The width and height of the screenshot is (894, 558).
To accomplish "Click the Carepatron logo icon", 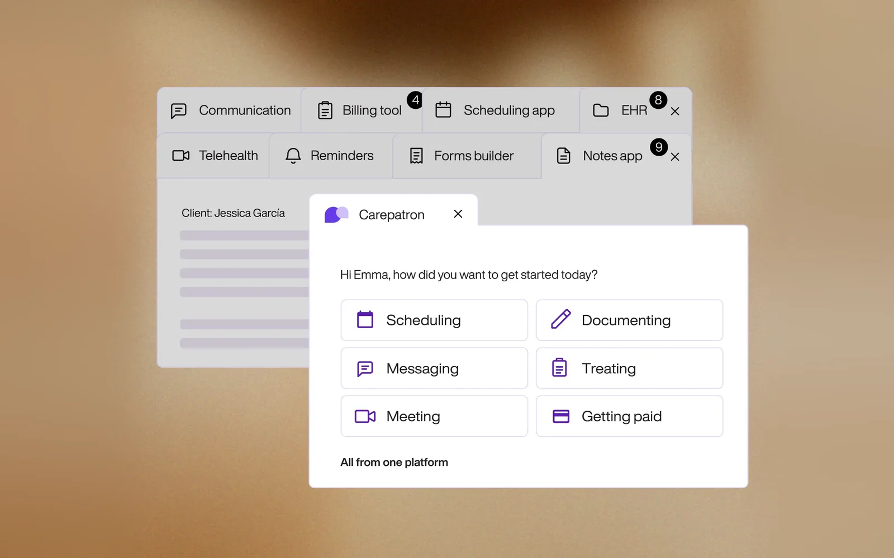I will point(336,215).
